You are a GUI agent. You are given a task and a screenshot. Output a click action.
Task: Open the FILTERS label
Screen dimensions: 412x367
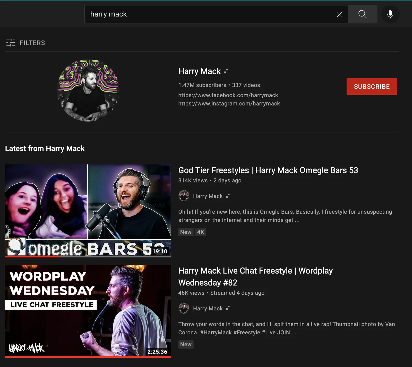tap(32, 43)
